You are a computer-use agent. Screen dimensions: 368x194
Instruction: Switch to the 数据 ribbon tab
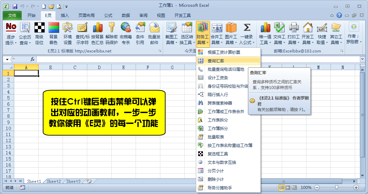[x=126, y=16]
